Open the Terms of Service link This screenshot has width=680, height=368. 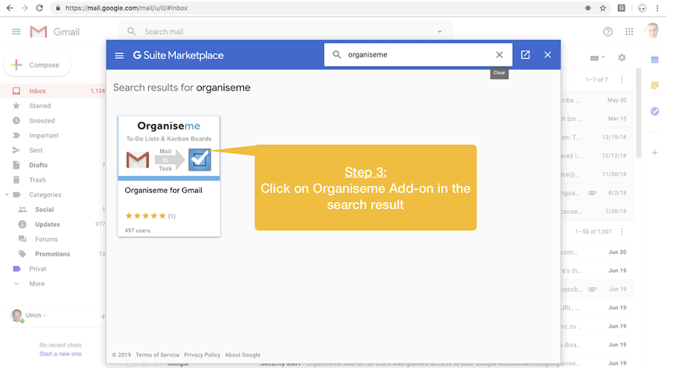(x=157, y=355)
